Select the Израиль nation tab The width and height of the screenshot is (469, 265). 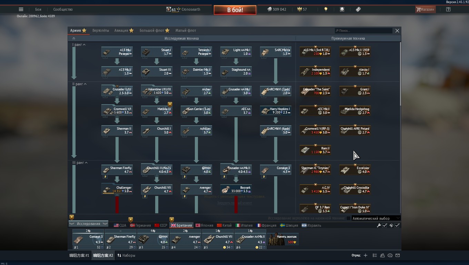click(x=311, y=225)
